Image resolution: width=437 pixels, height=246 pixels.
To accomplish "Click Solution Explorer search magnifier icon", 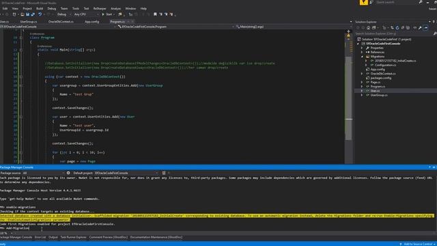I will pos(435,33).
